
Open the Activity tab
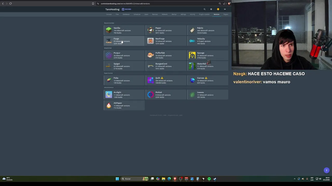pyautogui.click(x=192, y=14)
